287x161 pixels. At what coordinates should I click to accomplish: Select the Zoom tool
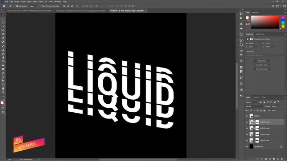coord(3,93)
